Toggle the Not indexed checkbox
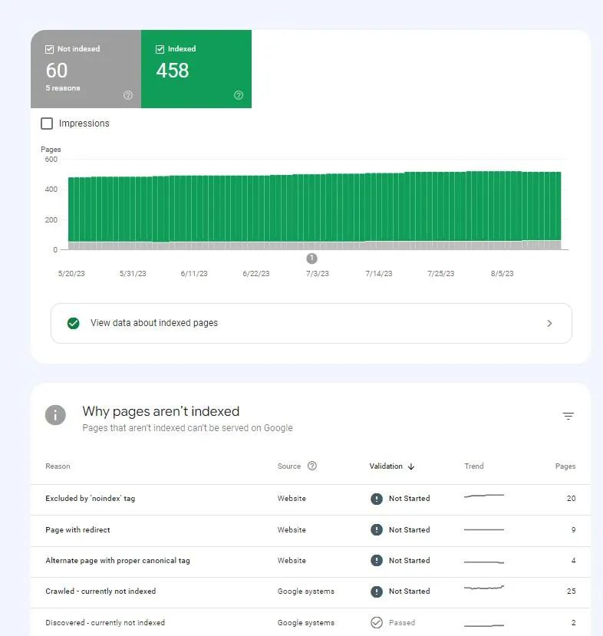Screen dimensions: 603x636 (x=51, y=49)
